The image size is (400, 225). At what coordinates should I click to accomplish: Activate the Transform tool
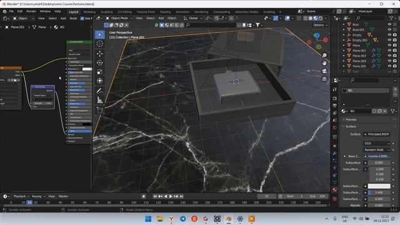click(x=100, y=81)
